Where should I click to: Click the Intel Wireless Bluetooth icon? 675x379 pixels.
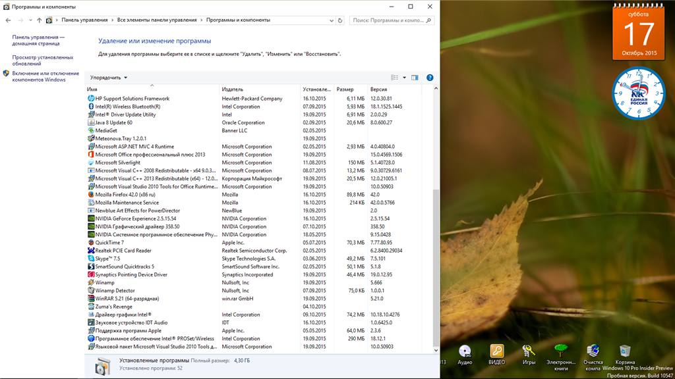[x=91, y=107]
